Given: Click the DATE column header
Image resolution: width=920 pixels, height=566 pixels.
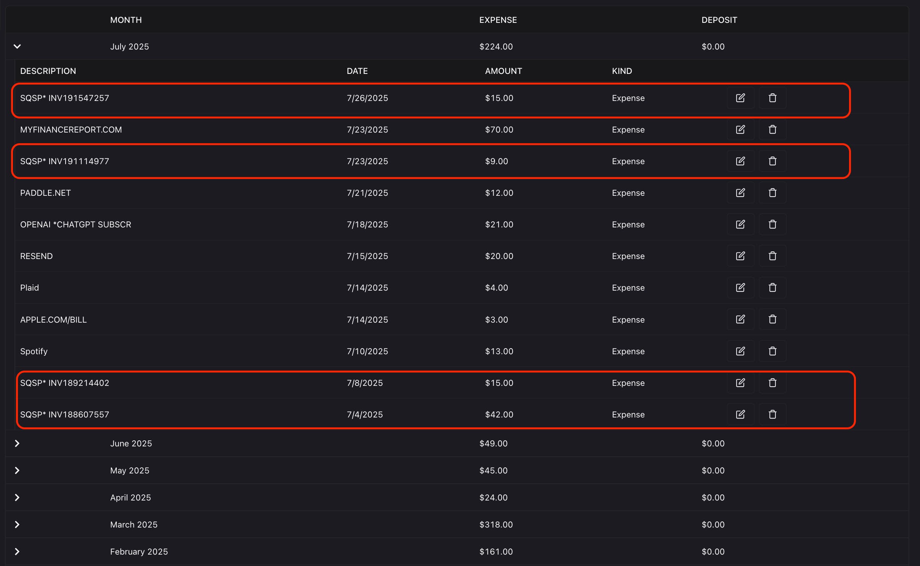Looking at the screenshot, I should 357,71.
